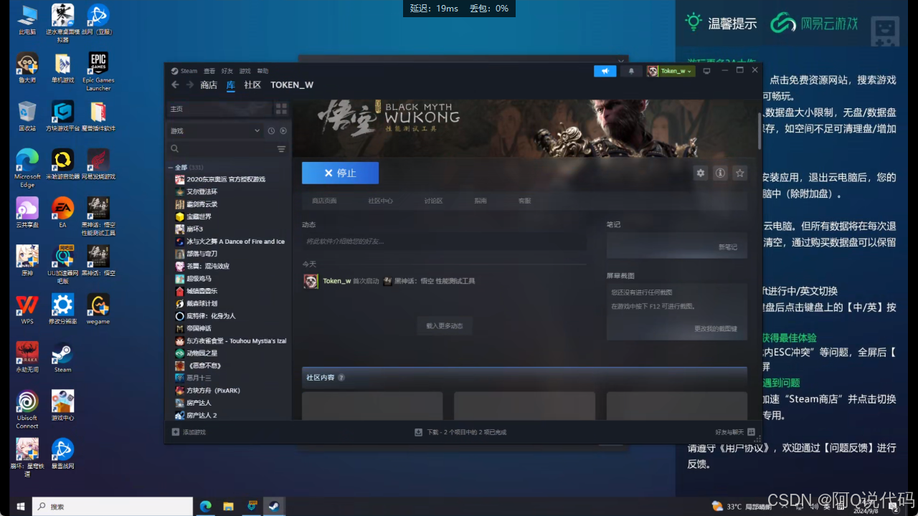
Task: Click the back navigation arrow
Action: (175, 85)
